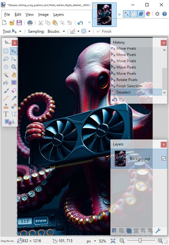Image resolution: width=169 pixels, height=245 pixels.
Task: Select the Gradient tool
Action: point(14,83)
